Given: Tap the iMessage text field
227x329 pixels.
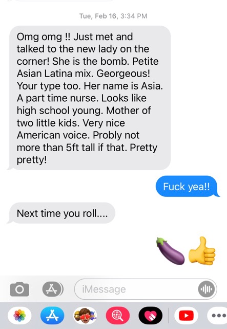Looking at the screenshot, I should tap(146, 289).
